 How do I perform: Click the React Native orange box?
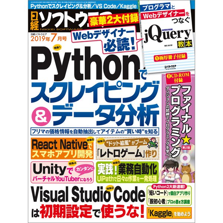point(62,148)
